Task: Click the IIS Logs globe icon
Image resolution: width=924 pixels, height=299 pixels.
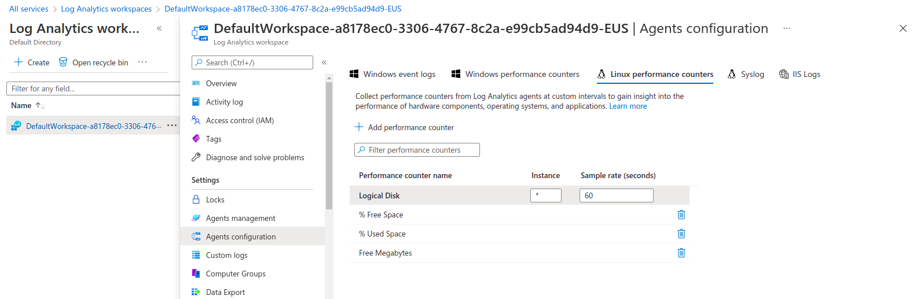Action: (784, 74)
